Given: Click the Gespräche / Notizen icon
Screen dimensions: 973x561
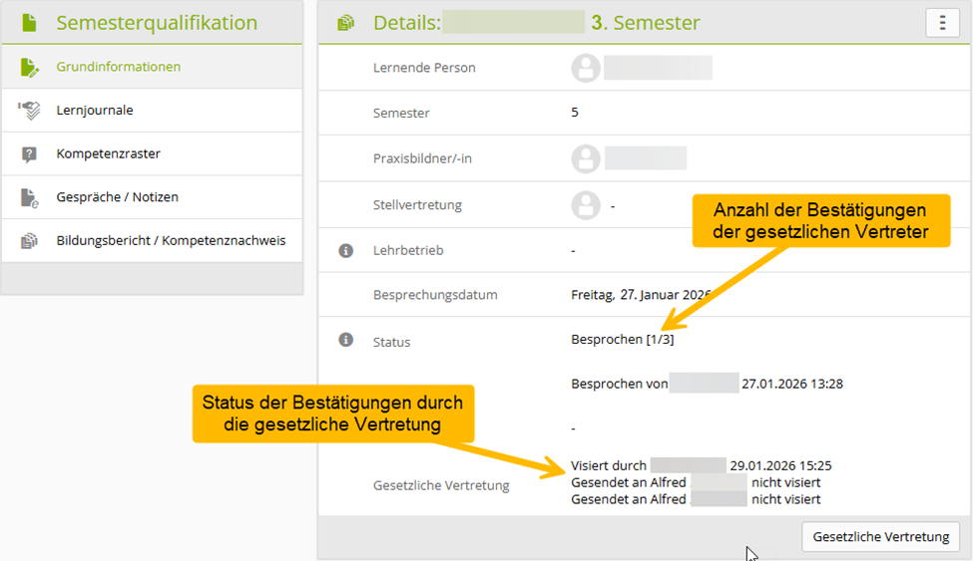Looking at the screenshot, I should [29, 197].
